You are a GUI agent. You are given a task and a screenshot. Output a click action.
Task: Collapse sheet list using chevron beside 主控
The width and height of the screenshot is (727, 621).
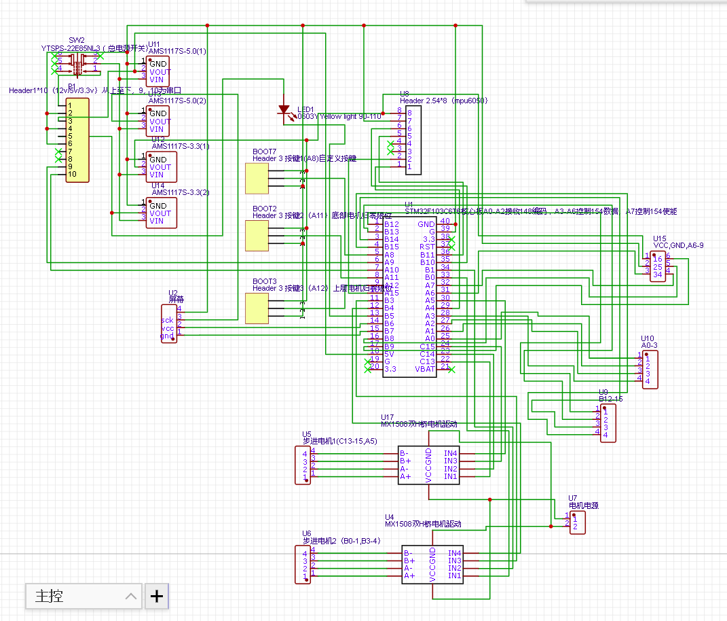[x=131, y=596]
